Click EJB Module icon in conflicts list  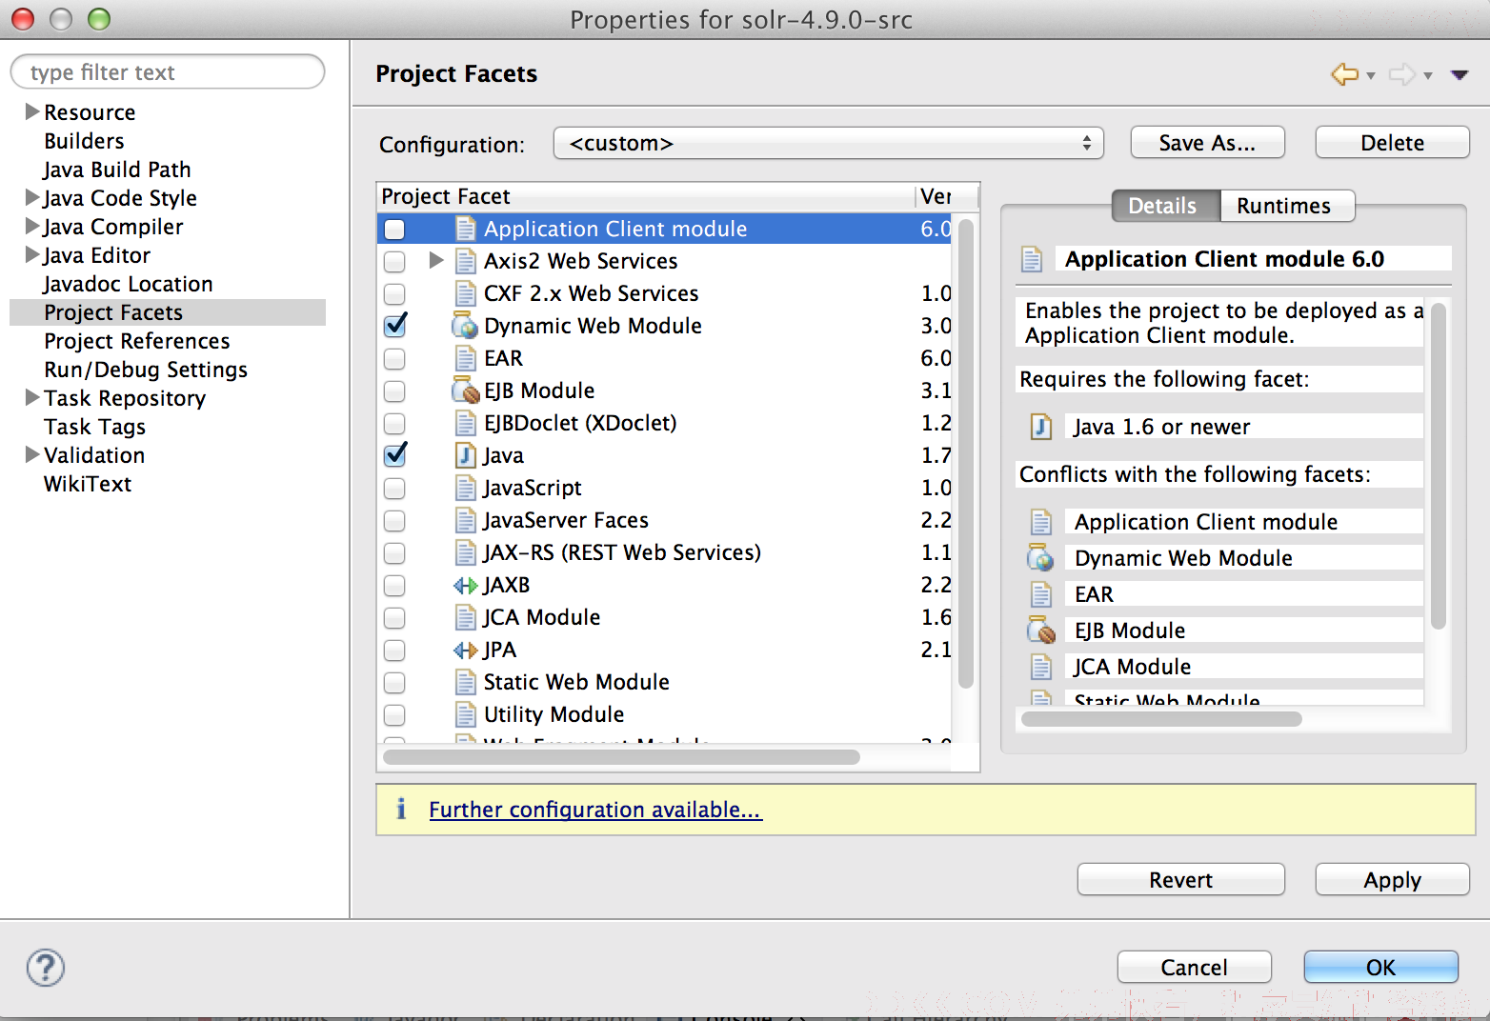(1041, 631)
